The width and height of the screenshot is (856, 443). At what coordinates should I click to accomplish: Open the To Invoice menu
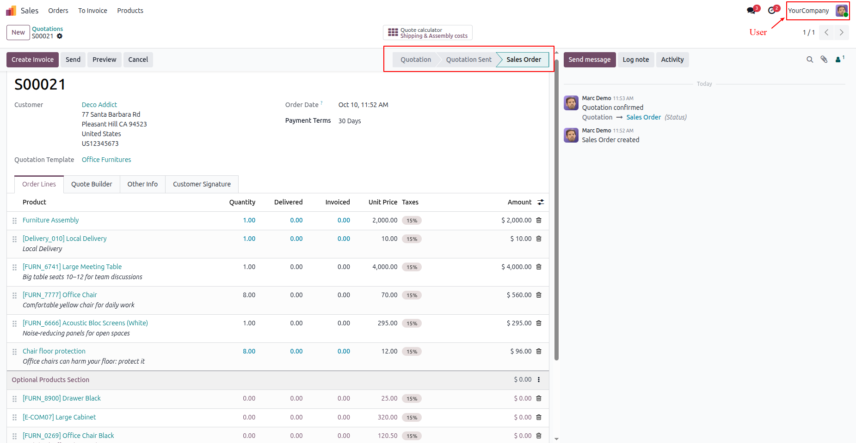pyautogui.click(x=92, y=11)
